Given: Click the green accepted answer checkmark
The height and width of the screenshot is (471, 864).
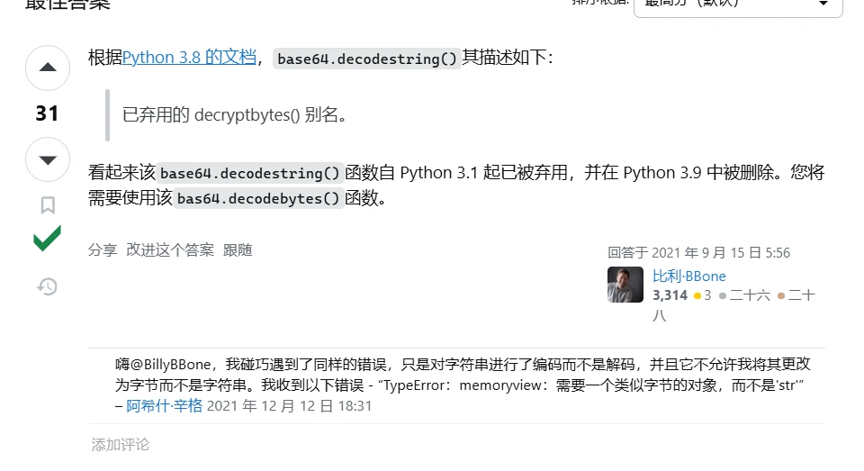Looking at the screenshot, I should tap(48, 239).
